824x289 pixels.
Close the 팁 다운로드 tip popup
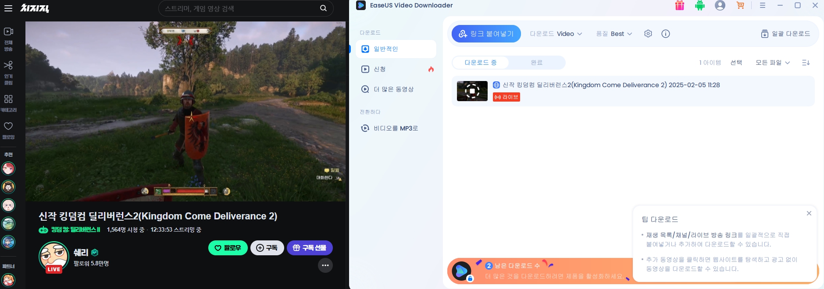[809, 213]
